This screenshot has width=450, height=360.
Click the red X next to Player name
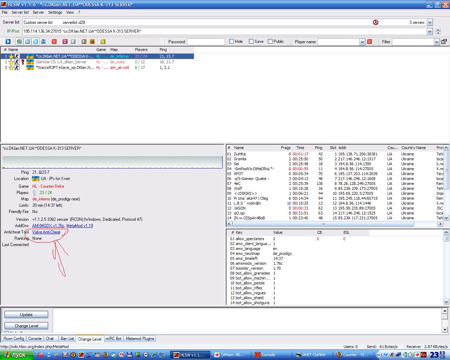pos(369,41)
